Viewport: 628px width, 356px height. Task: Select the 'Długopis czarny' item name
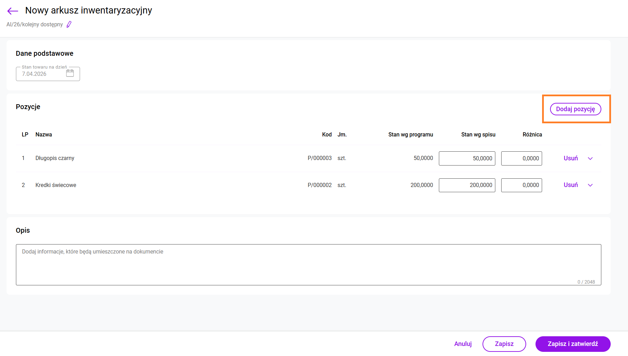point(55,158)
